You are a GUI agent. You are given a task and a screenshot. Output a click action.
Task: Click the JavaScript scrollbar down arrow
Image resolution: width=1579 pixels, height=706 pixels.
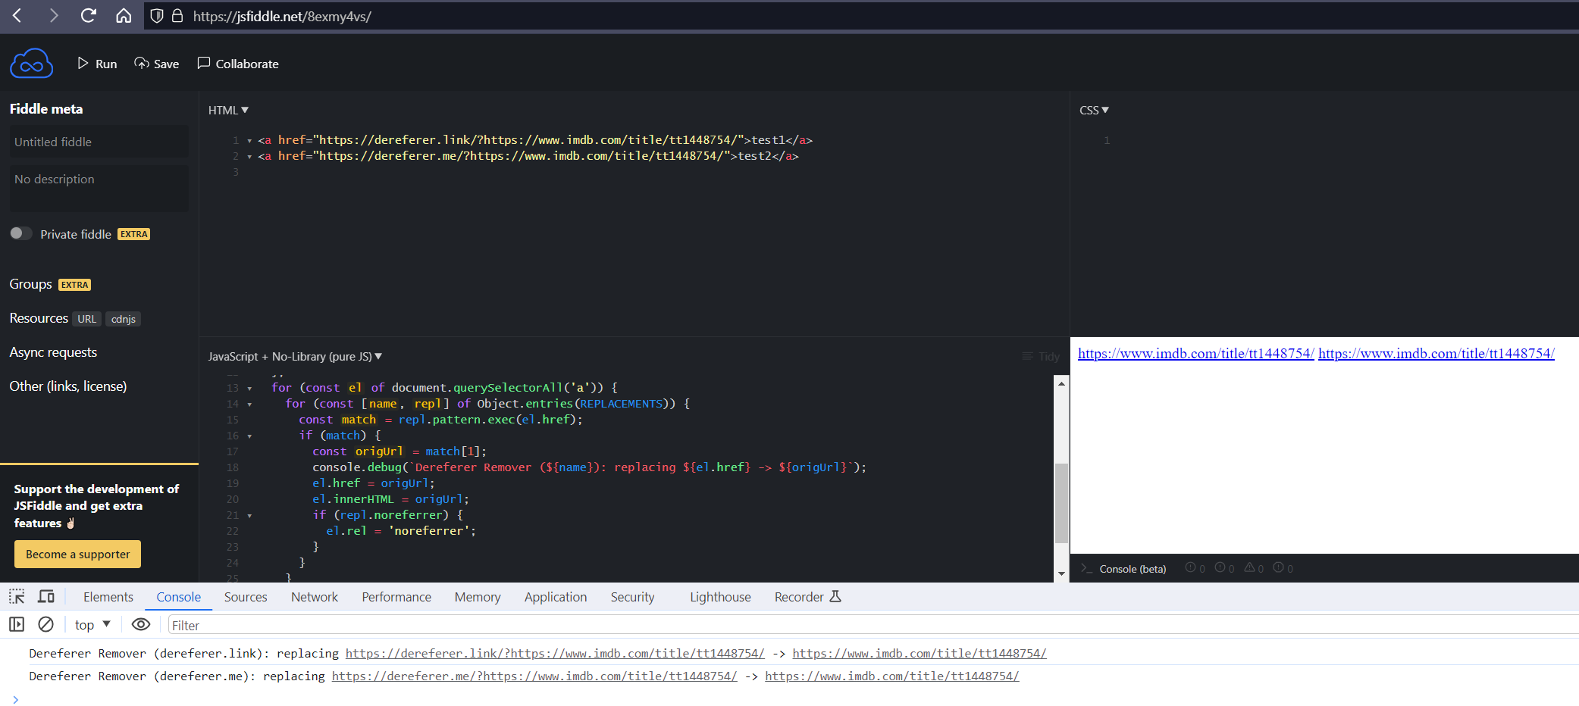(x=1061, y=573)
